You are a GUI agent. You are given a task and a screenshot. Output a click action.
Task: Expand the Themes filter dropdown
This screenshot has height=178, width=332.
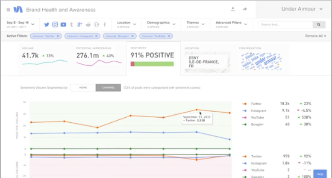[195, 24]
